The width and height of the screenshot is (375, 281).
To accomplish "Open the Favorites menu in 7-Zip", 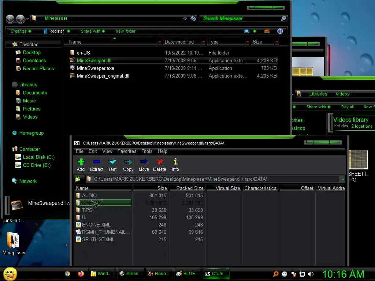I will click(x=127, y=151).
